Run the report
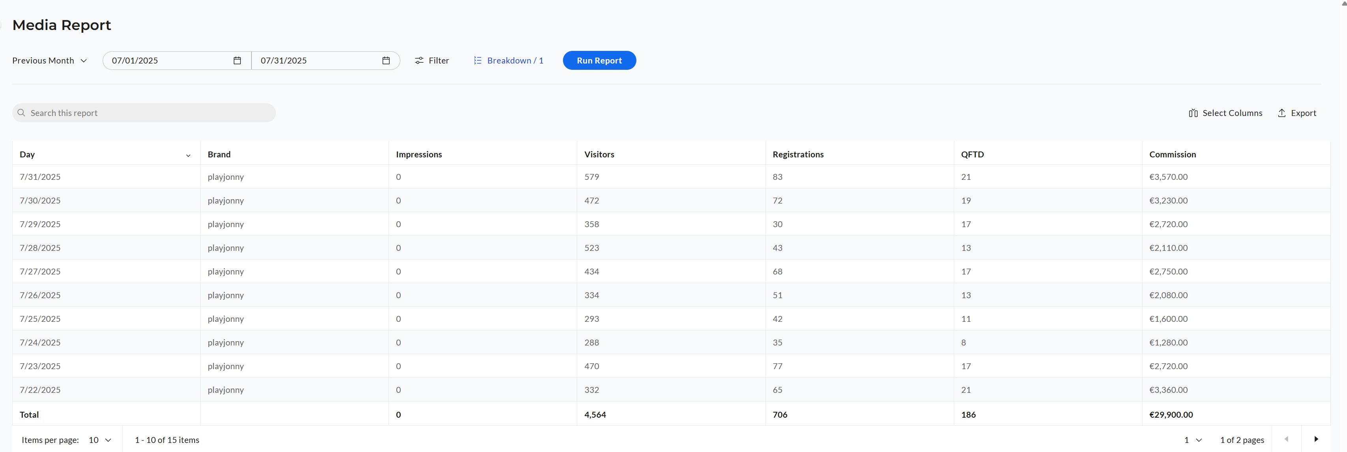 point(599,61)
